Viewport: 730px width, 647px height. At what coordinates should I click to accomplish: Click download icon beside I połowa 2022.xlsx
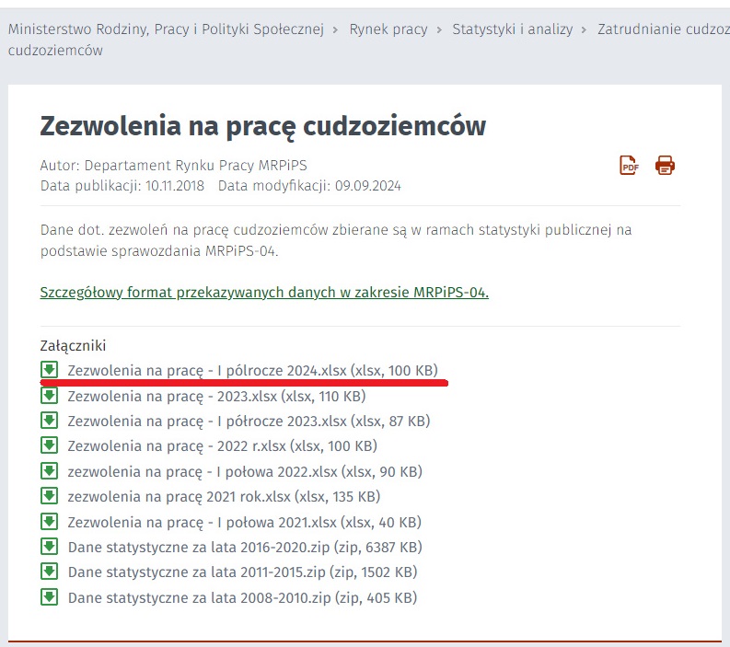coord(50,471)
